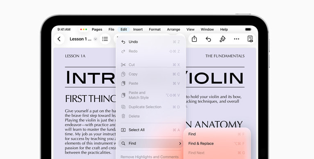Expand the Find submenu arrow
This screenshot has height=159, width=314.
tap(180, 143)
